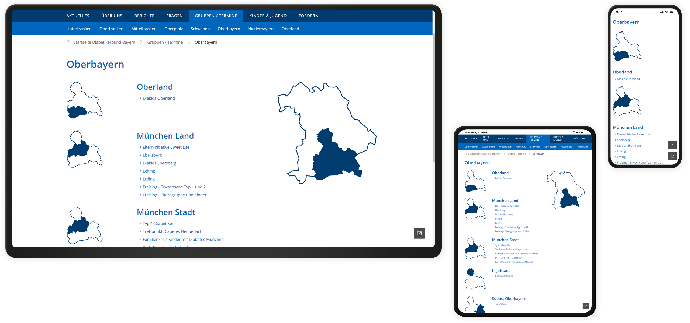Tap the mail icon on the phone mockup
This screenshot has width=690, height=323.
coord(673,156)
